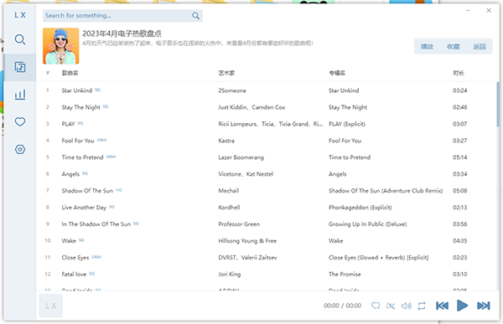Click artist Mechail

tap(228, 191)
